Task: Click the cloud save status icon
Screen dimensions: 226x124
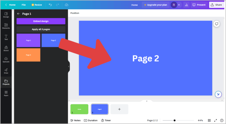Action: [67, 5]
